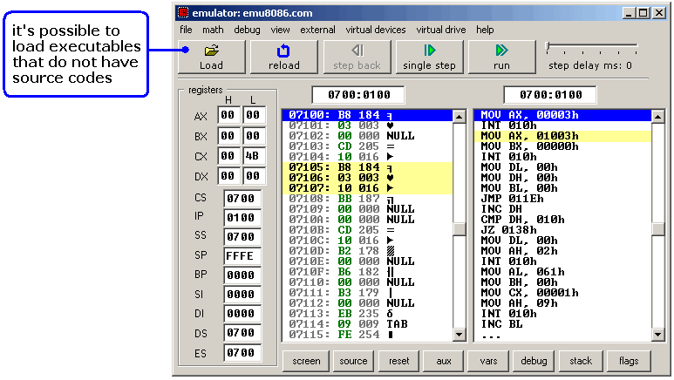Click the DI register field
This screenshot has width=674, height=380.
pos(242,314)
